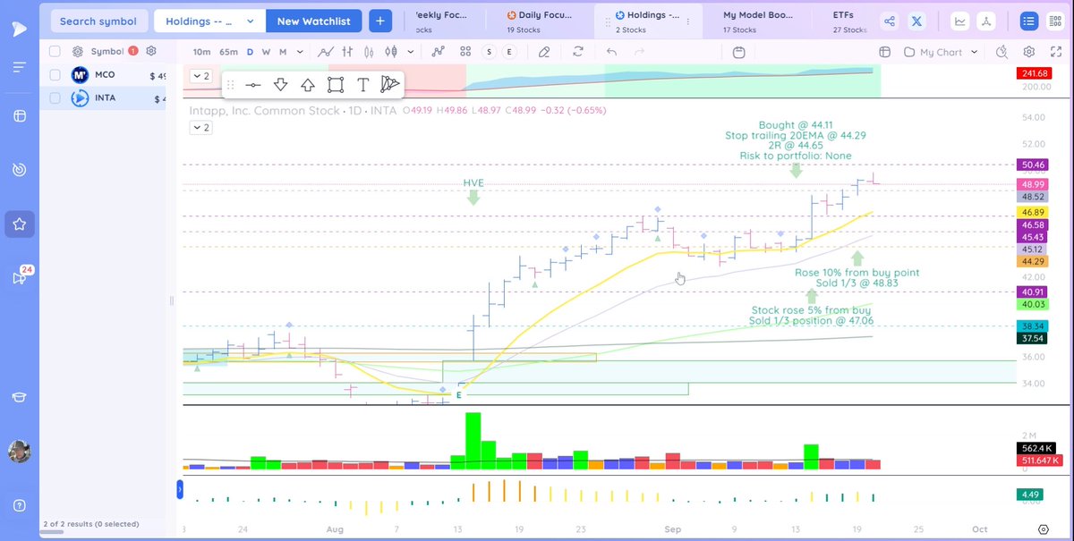This screenshot has height=541, width=1074.
Task: Click the Search symbol input field
Action: [98, 20]
